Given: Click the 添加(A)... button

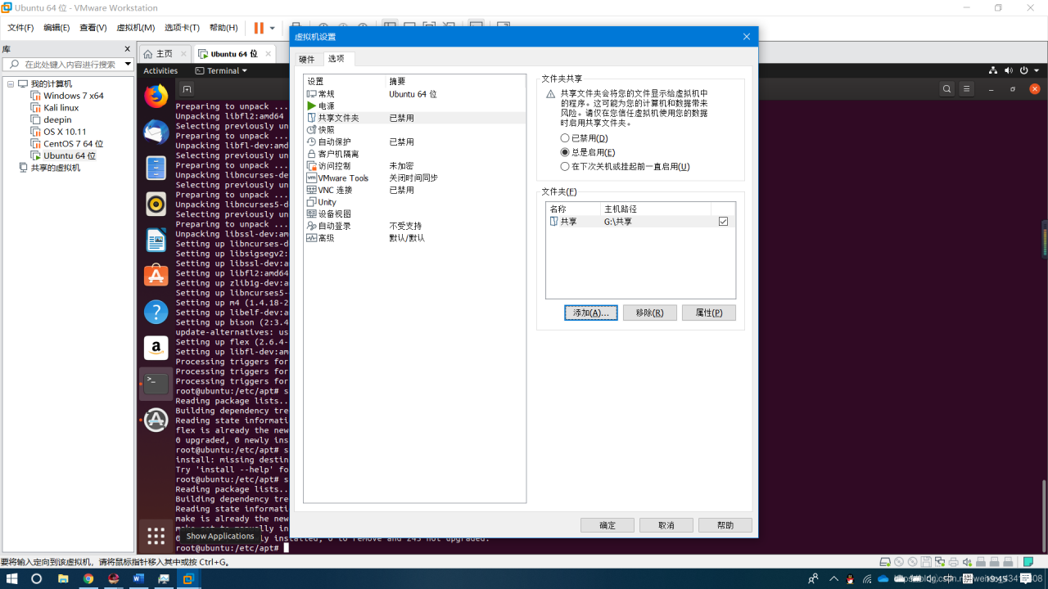Looking at the screenshot, I should point(591,312).
